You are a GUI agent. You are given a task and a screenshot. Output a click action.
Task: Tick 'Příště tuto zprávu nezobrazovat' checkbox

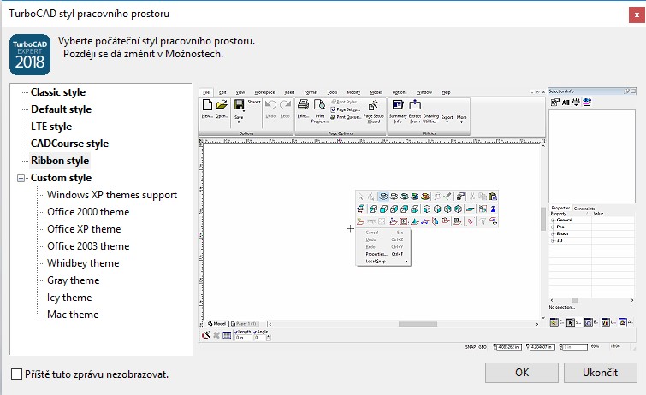pyautogui.click(x=16, y=374)
